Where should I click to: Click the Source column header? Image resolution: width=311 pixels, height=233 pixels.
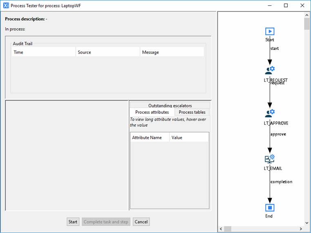click(x=108, y=52)
